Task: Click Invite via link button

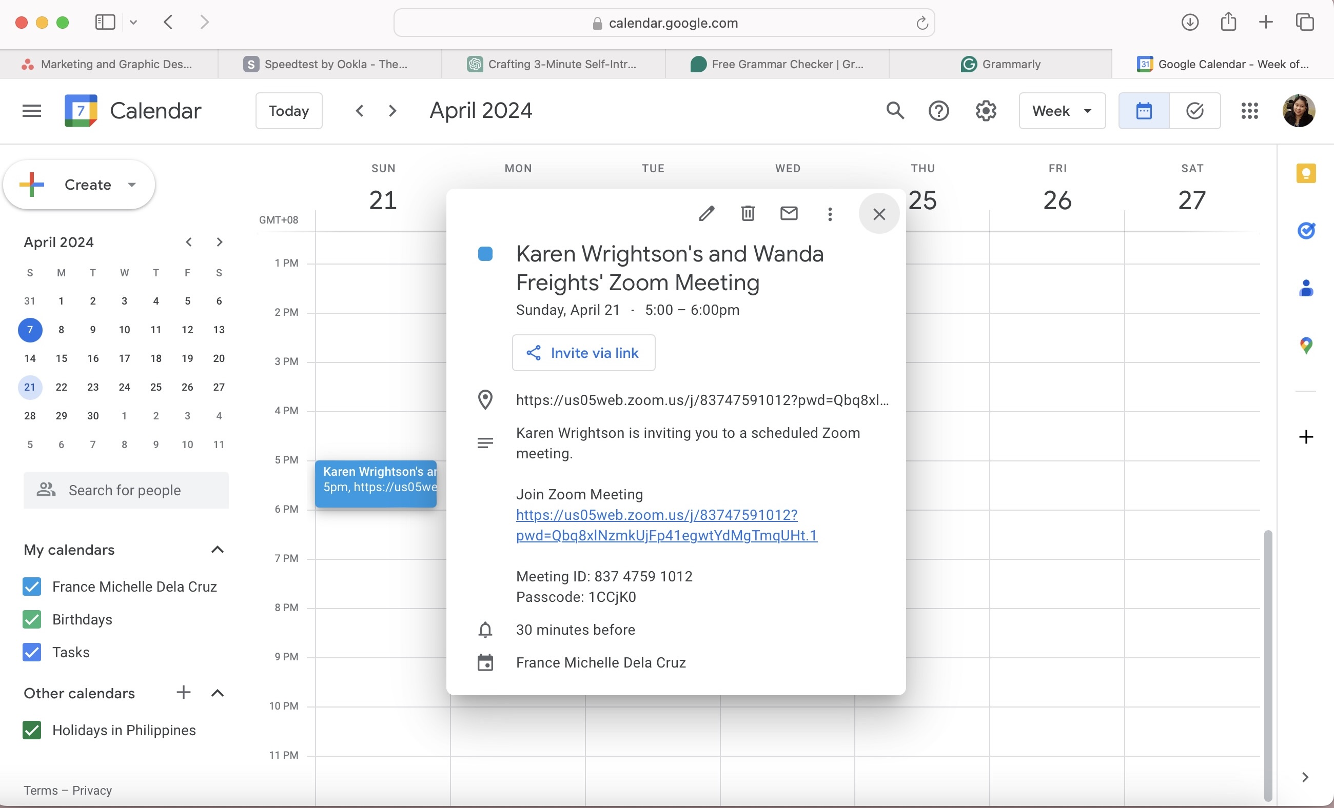Action: (x=584, y=353)
